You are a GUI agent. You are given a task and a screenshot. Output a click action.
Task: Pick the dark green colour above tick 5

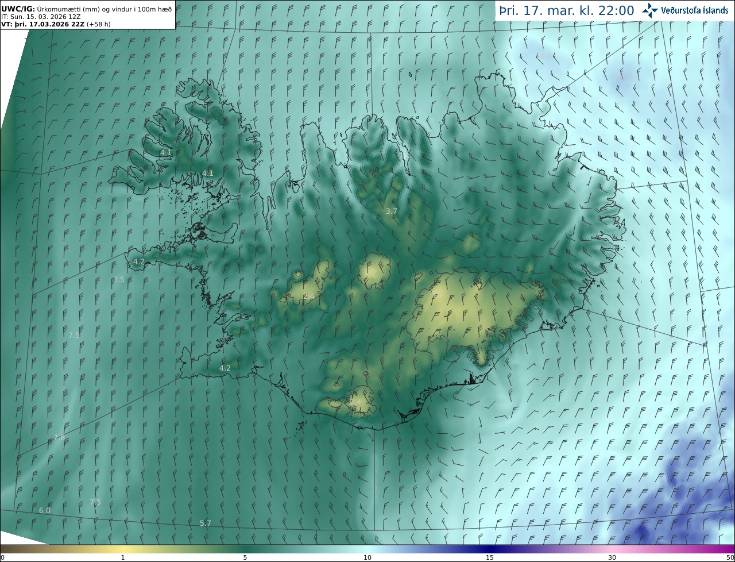pyautogui.click(x=245, y=549)
